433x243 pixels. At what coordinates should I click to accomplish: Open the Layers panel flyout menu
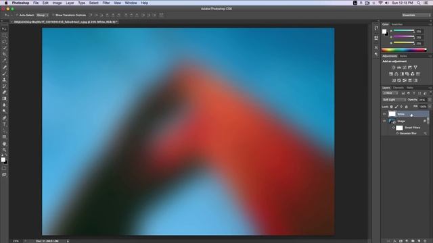point(430,88)
